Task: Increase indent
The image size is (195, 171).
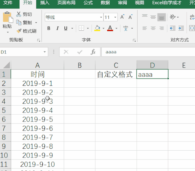Action: click(181, 28)
